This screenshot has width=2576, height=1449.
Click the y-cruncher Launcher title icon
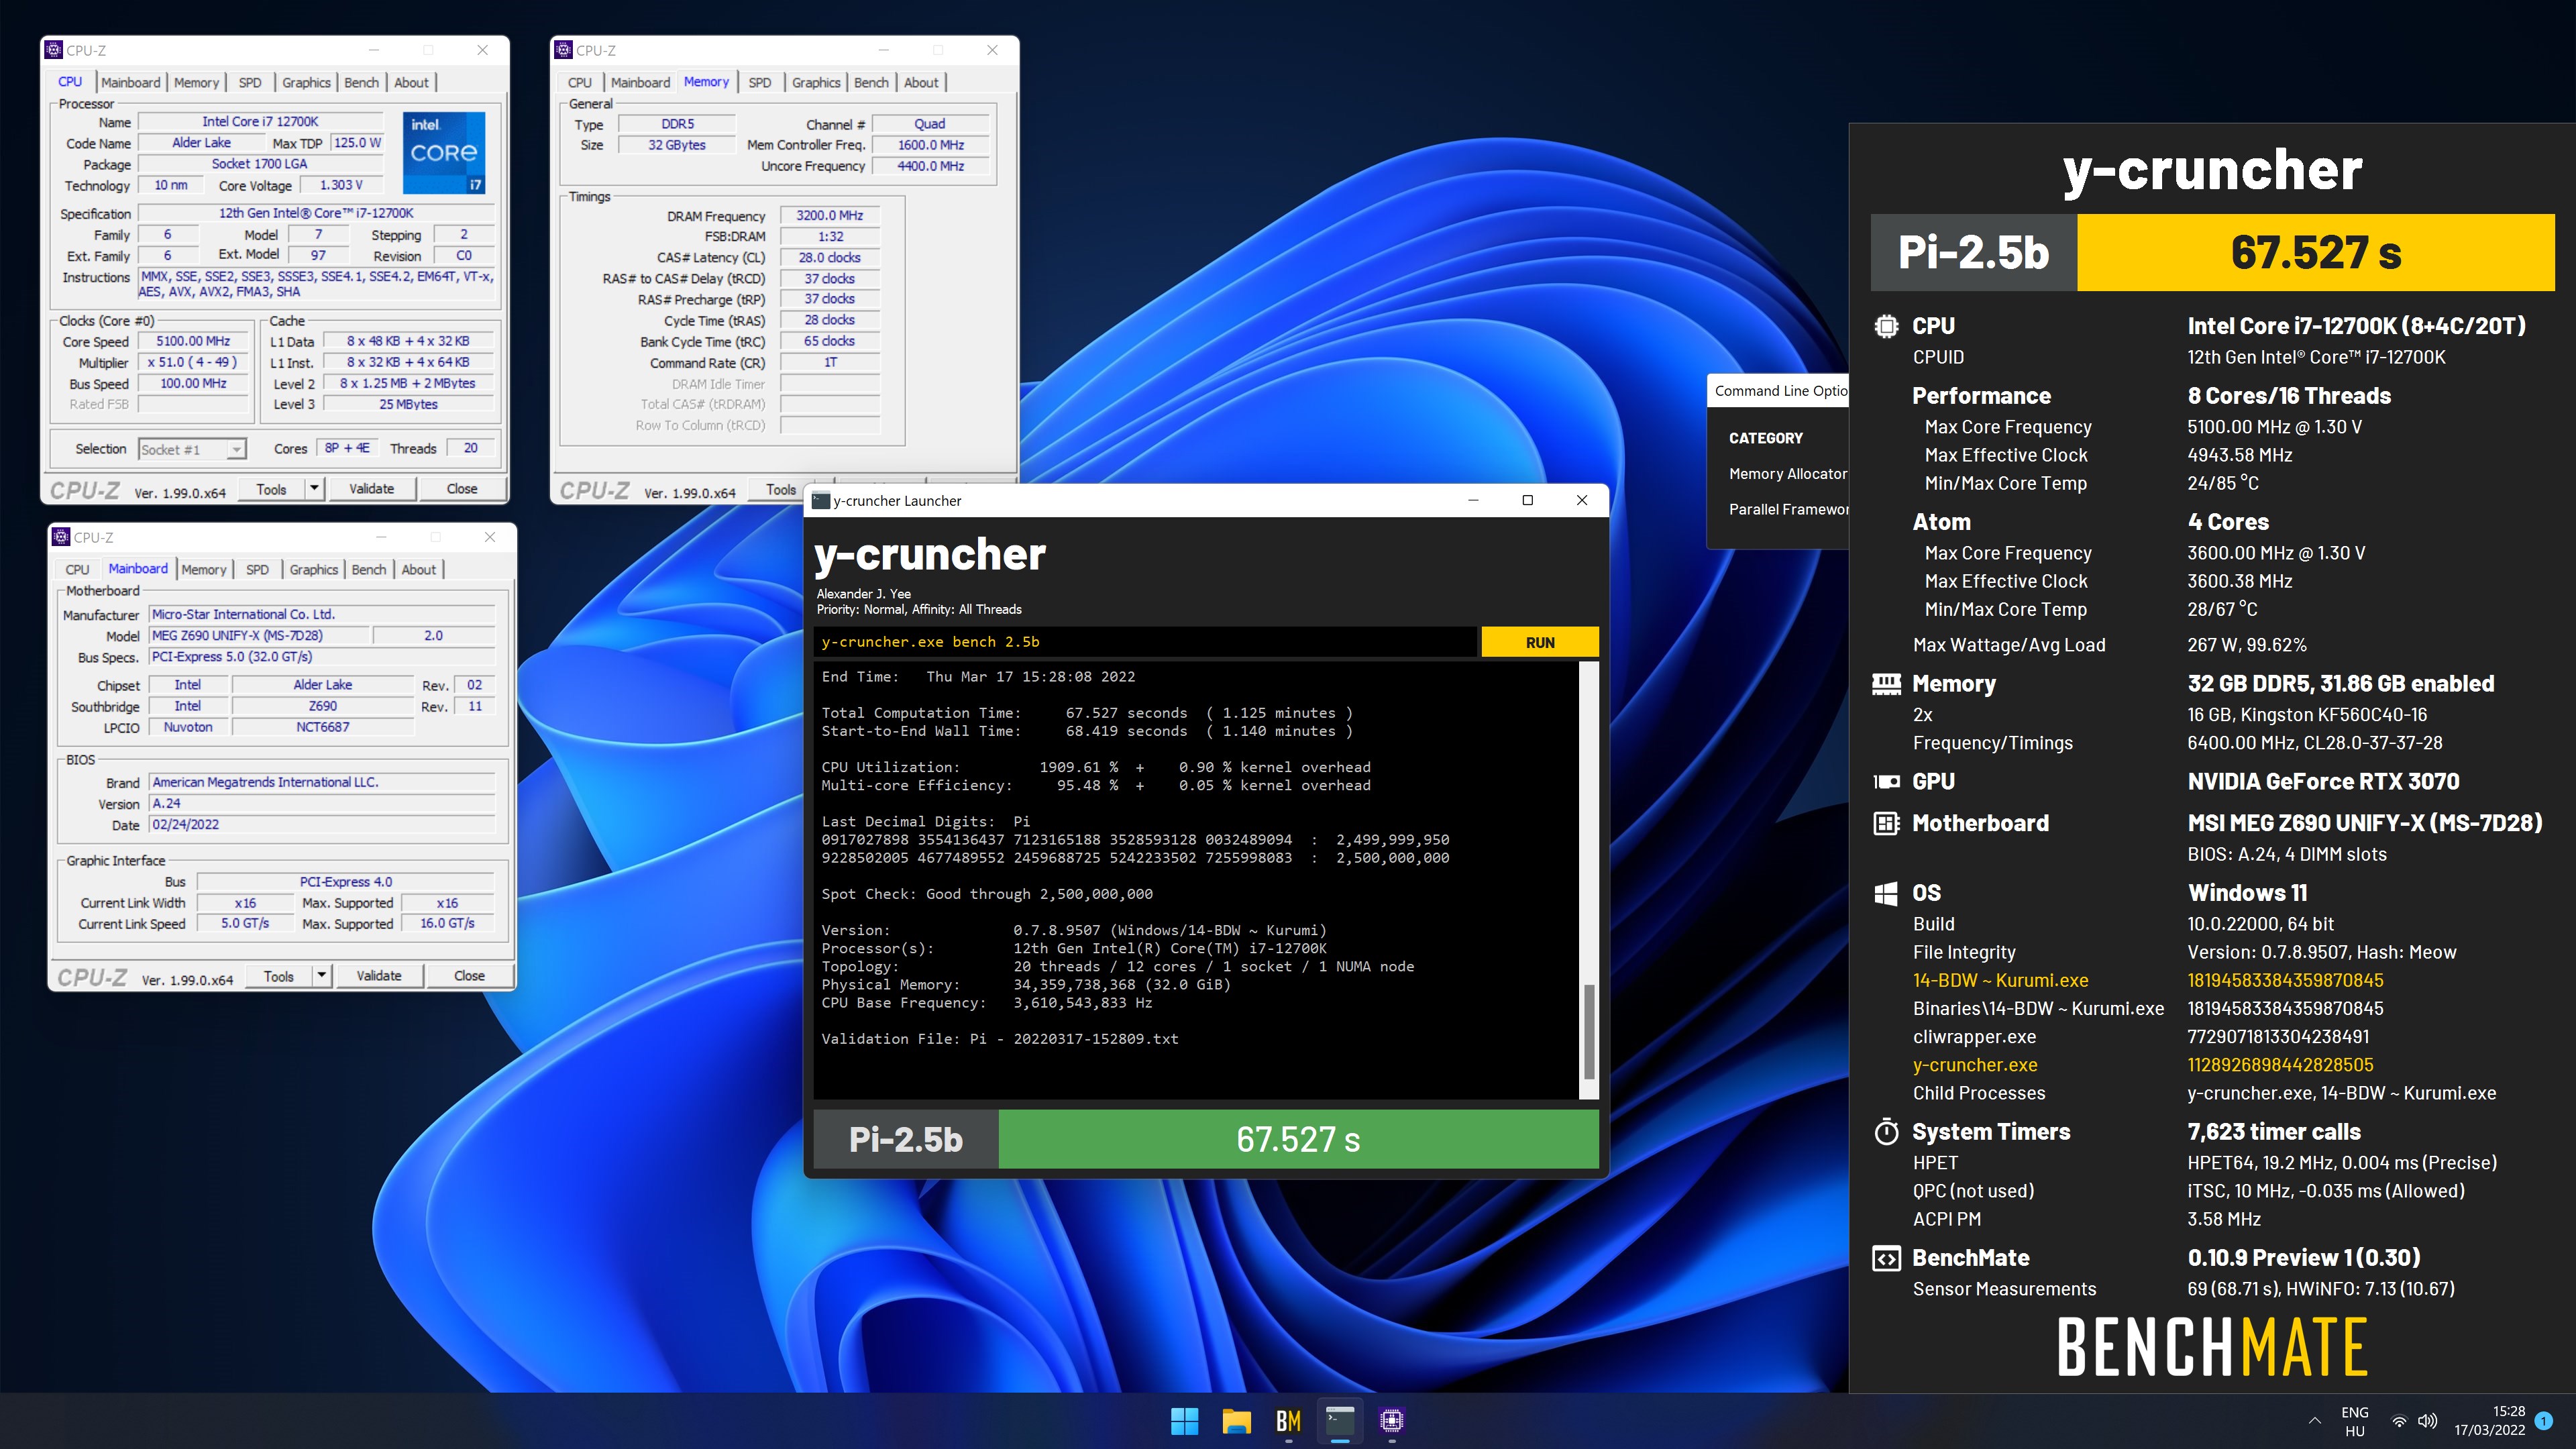tap(821, 501)
